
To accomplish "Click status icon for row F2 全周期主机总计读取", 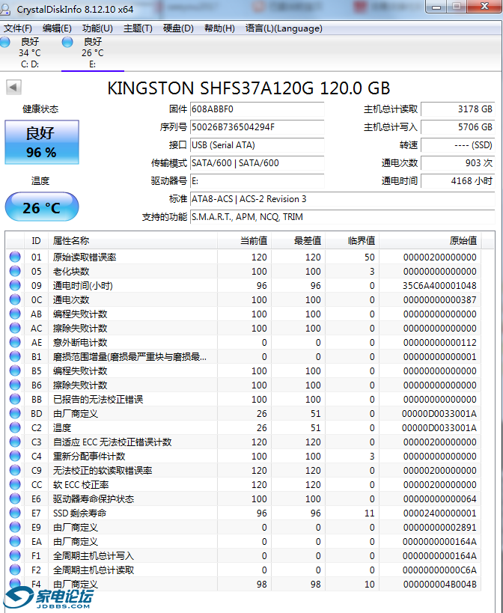I will click(x=15, y=570).
